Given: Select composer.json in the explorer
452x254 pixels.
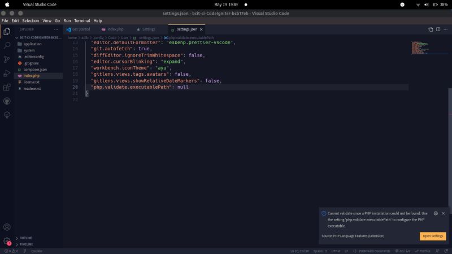Looking at the screenshot, I should point(38,69).
